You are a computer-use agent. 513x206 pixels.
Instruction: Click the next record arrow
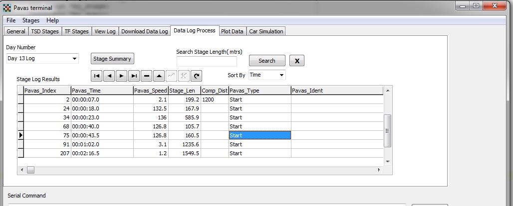[121, 76]
